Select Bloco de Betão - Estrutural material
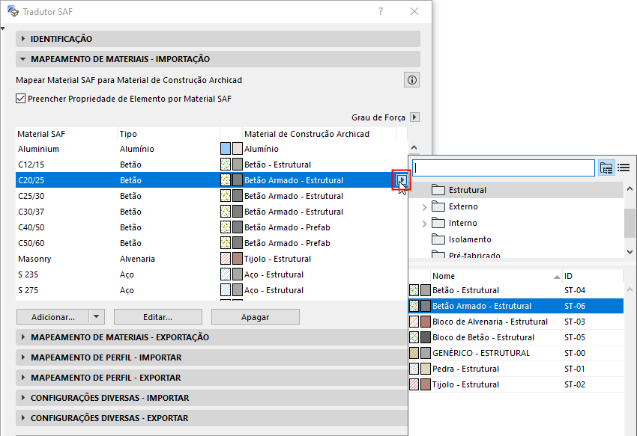Viewport: 637px width, 436px height. pos(516,337)
